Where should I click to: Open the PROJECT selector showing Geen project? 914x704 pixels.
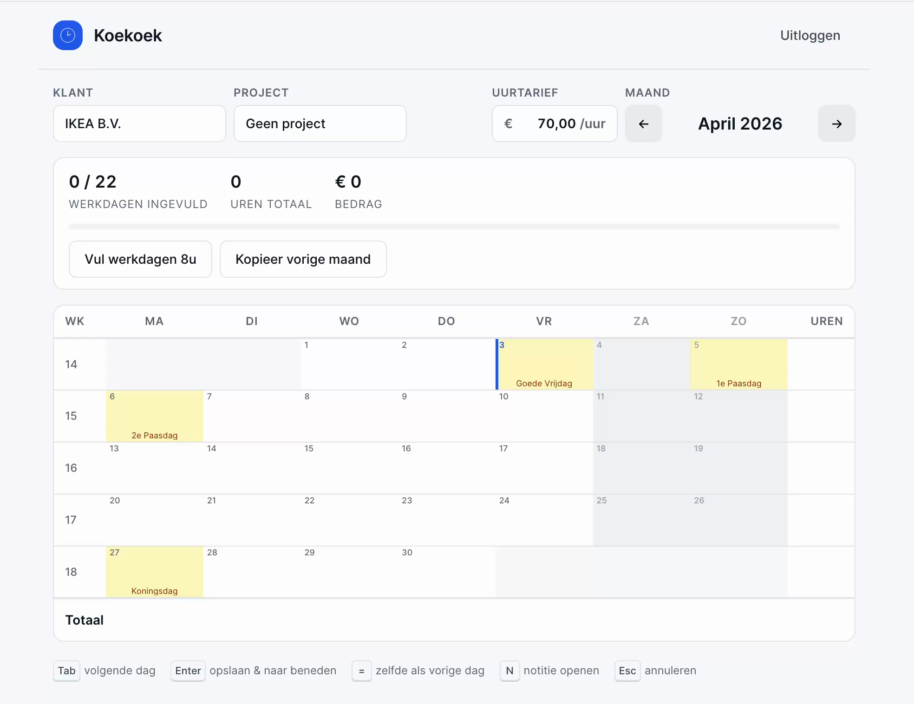coord(320,124)
